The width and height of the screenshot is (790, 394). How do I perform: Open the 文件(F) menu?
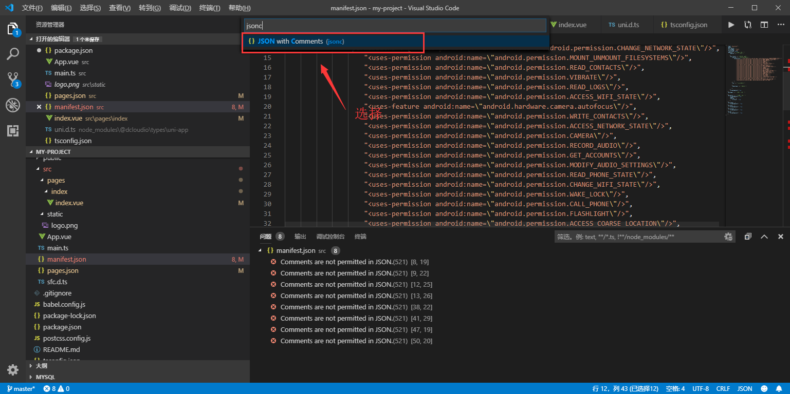32,8
